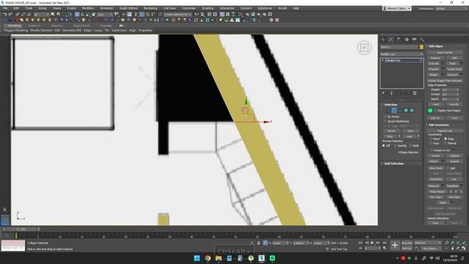
Task: Select the Modeling ribbon tab
Action: [x=14, y=26]
